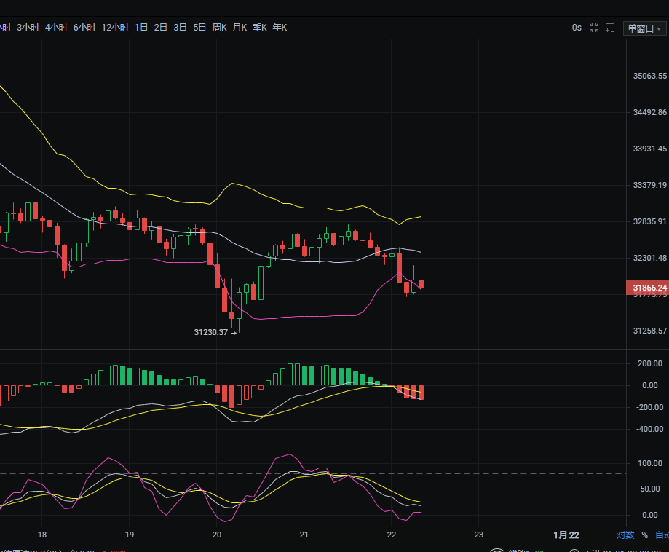Screen dimensions: 669x552
Task: Click the red 31866.24 current price tag
Action: point(647,288)
